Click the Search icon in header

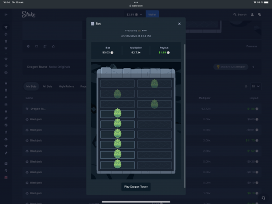pyautogui.click(x=234, y=15)
